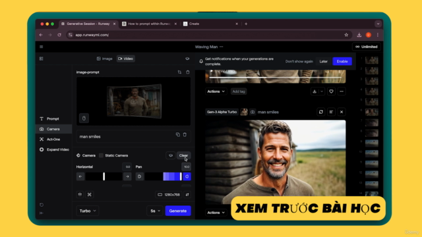This screenshot has height=237, width=422.
Task: Click the highlighted pan right rotate icon
Action: click(187, 176)
